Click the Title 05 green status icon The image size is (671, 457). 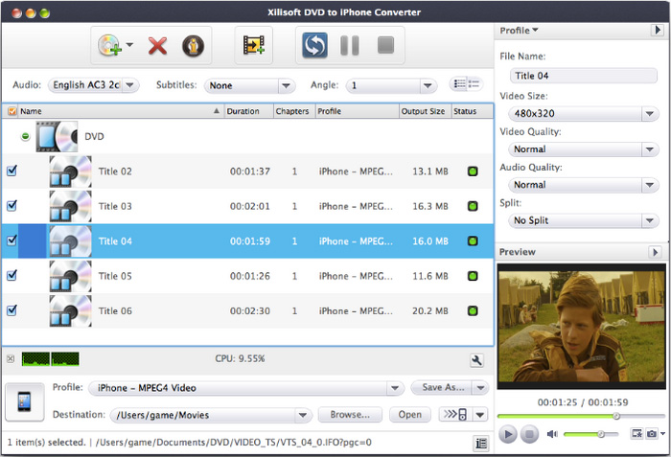(473, 276)
